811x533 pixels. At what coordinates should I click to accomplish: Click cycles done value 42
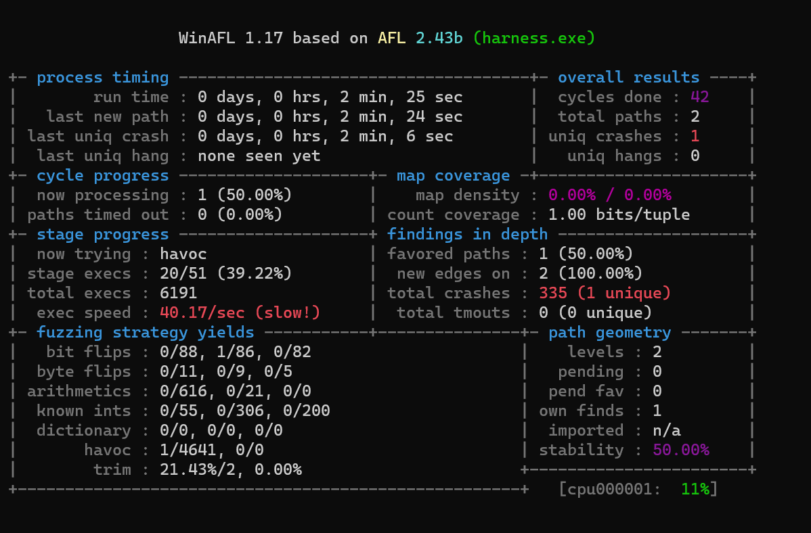point(700,97)
